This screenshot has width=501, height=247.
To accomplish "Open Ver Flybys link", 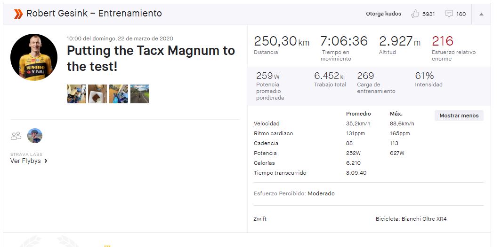I will click(25, 161).
